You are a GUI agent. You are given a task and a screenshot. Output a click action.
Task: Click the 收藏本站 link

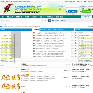tap(8, 2)
